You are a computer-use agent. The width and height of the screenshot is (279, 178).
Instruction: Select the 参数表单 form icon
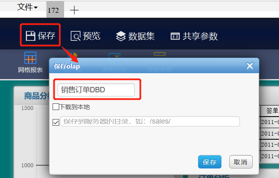coord(159,54)
